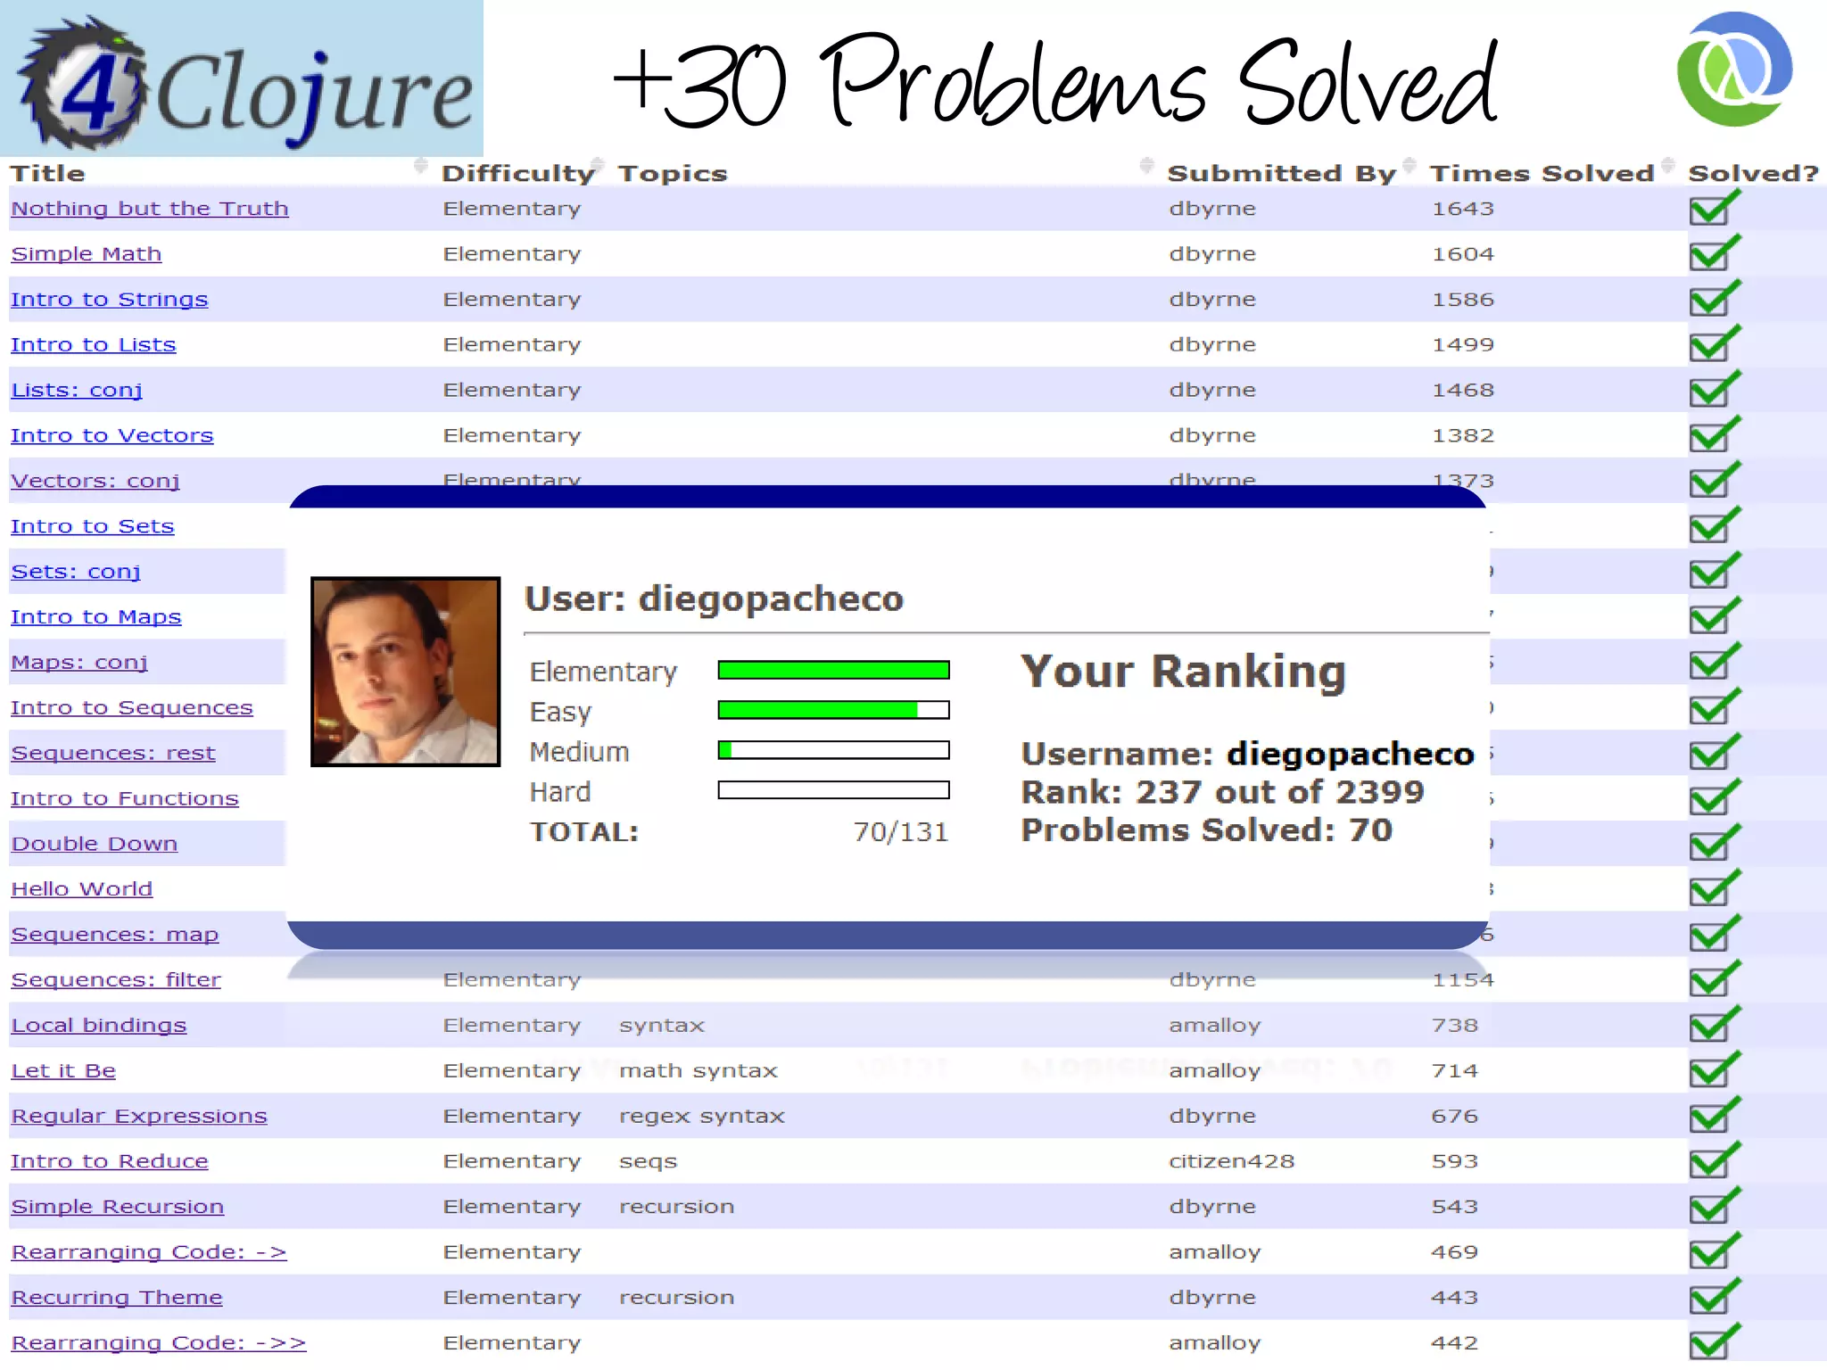Click the Medium progress bar
The image size is (1827, 1370).
coord(833,750)
